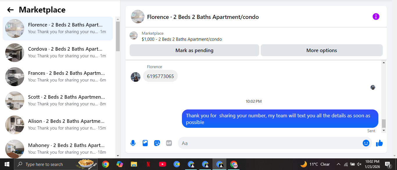The image size is (397, 170).
Task: Open the Alison conversation thread
Action: click(58, 125)
